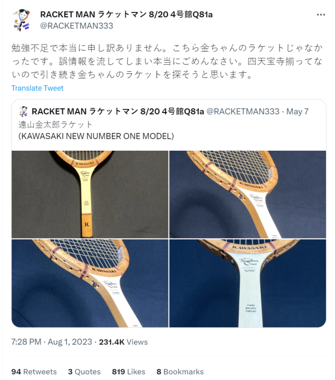This screenshot has height=380, width=335.
Task: Click the main tweet's Japanese apology text
Action: coord(167,61)
